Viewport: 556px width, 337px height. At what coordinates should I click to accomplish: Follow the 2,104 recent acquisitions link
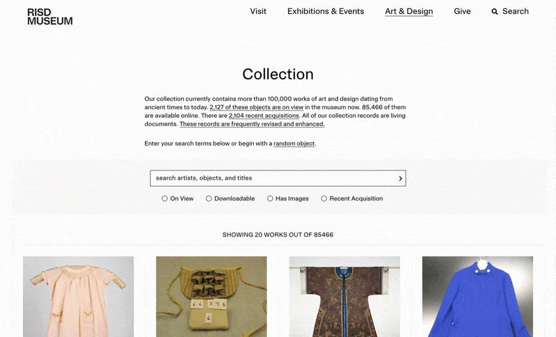264,116
